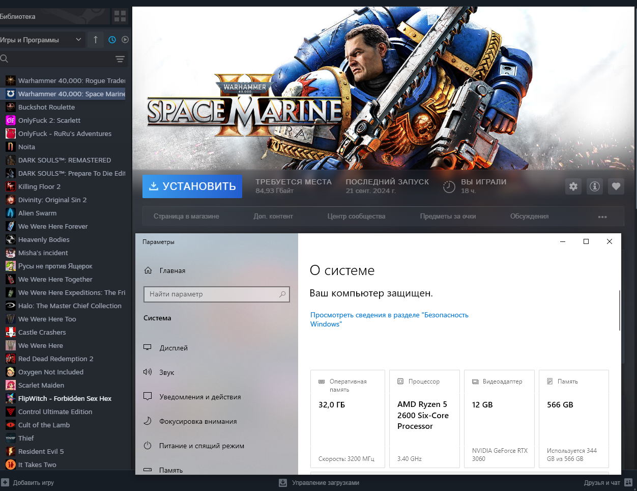
Task: Select We Were Here Together
Action: [65, 279]
